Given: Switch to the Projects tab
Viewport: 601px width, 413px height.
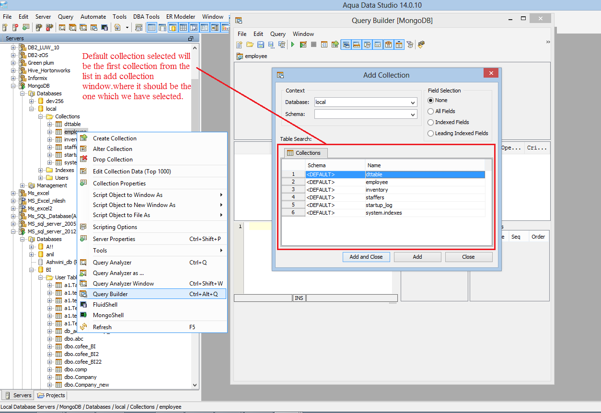Looking at the screenshot, I should click(x=51, y=395).
